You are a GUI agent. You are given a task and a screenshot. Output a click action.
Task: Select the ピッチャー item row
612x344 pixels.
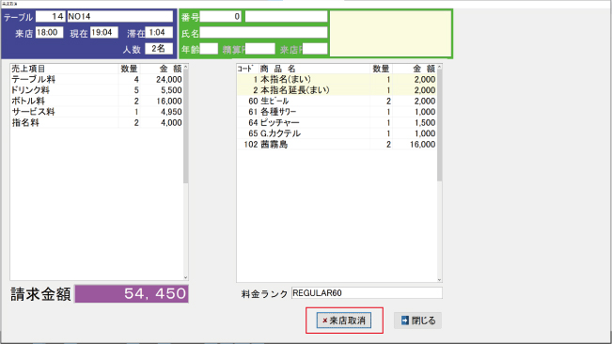click(337, 123)
